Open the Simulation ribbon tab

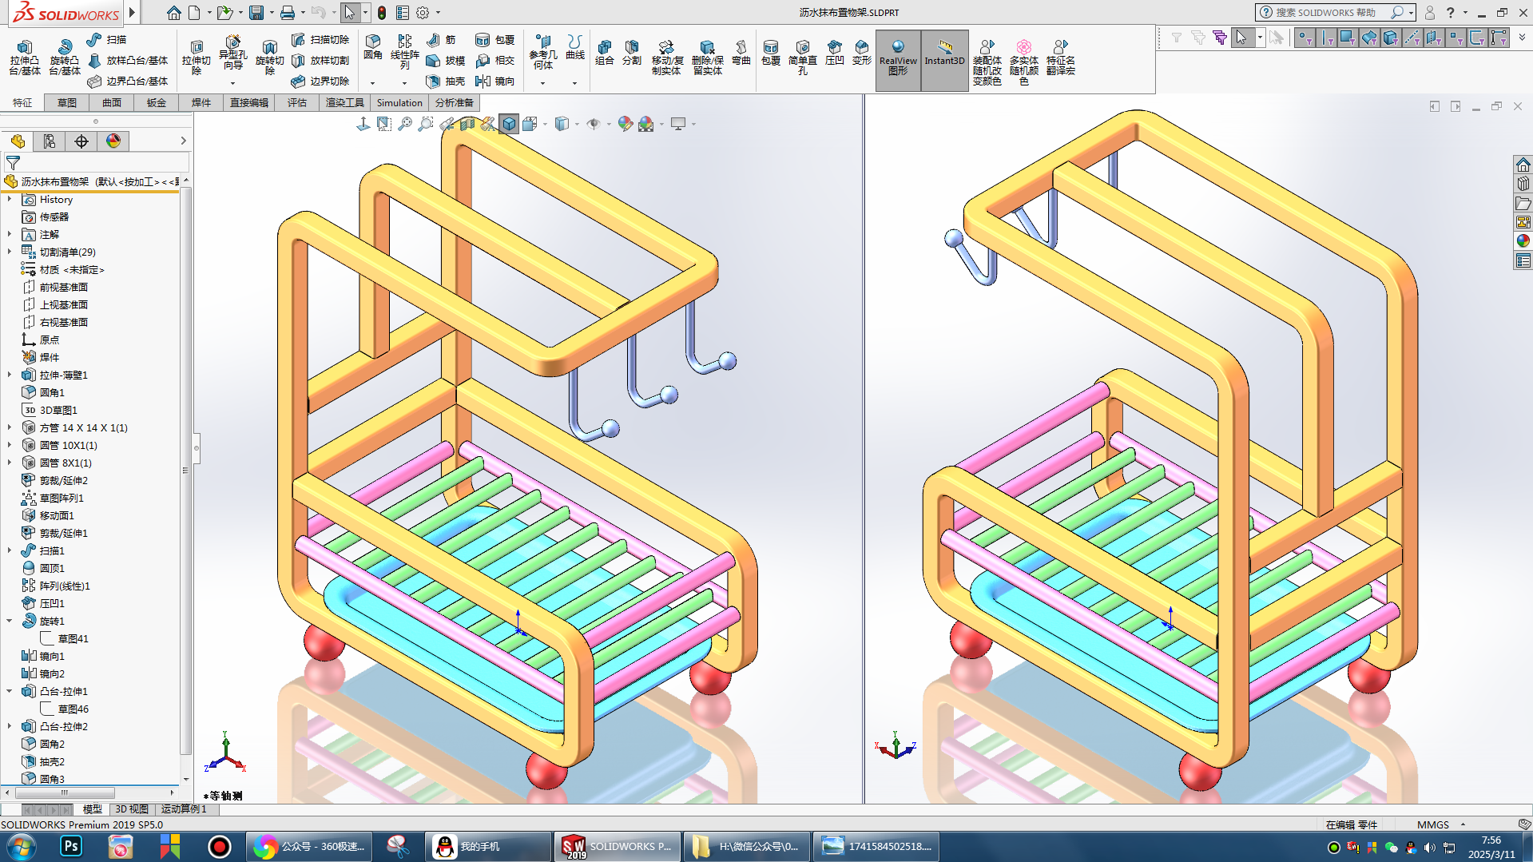tap(399, 102)
